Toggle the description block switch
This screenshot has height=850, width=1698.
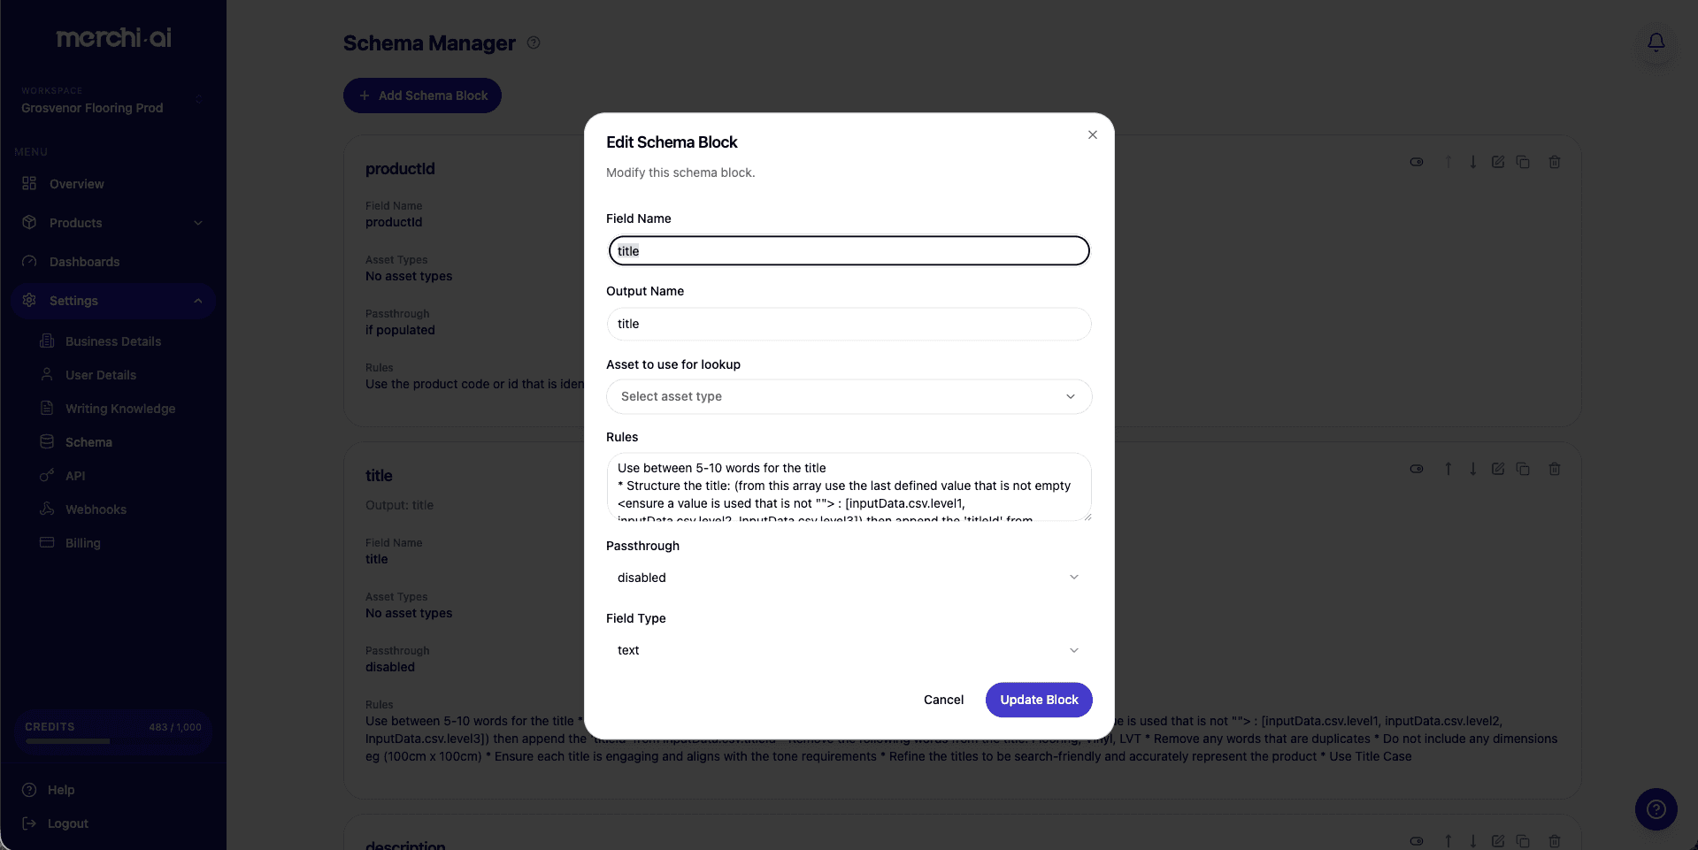point(1417,841)
